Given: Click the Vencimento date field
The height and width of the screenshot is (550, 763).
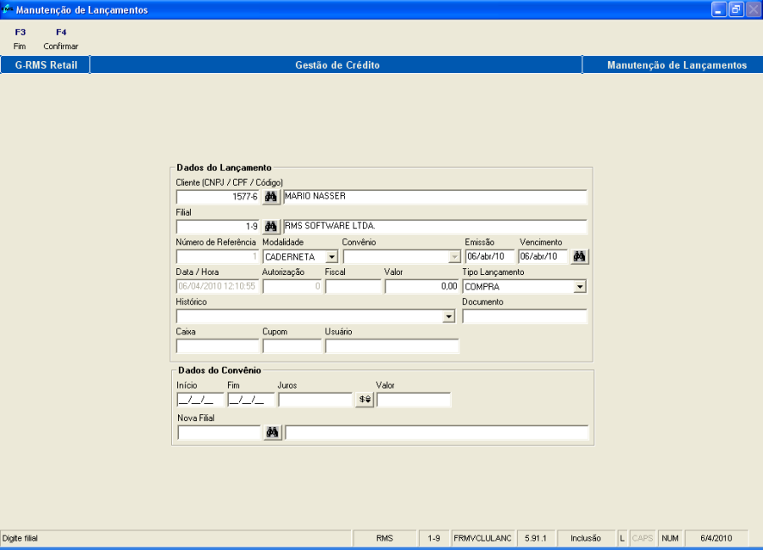Looking at the screenshot, I should tap(543, 256).
